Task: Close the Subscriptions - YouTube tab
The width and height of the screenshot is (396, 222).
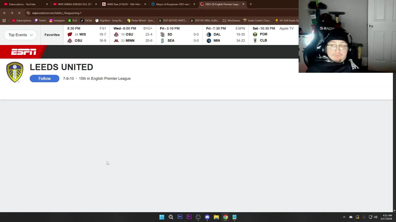Action: point(47,4)
